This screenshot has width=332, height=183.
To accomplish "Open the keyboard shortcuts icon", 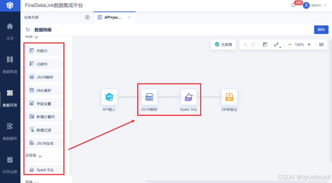I will click(x=321, y=45).
